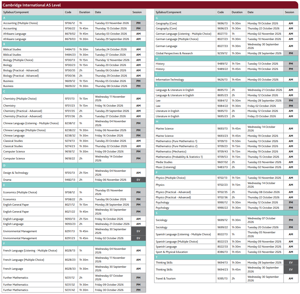The width and height of the screenshot is (300, 294).
Task: Select the Media Studies date cell
Action: click(x=265, y=162)
